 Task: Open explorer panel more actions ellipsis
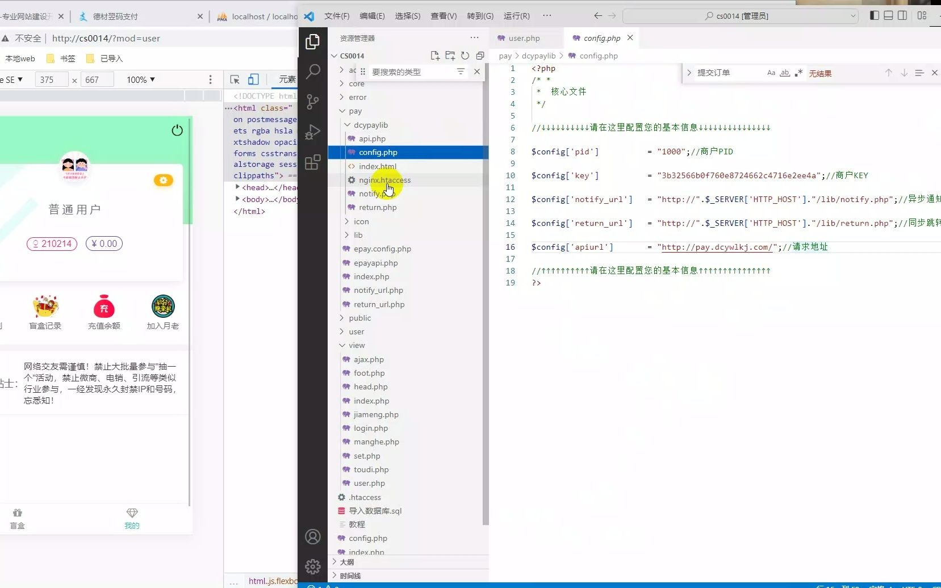point(474,37)
